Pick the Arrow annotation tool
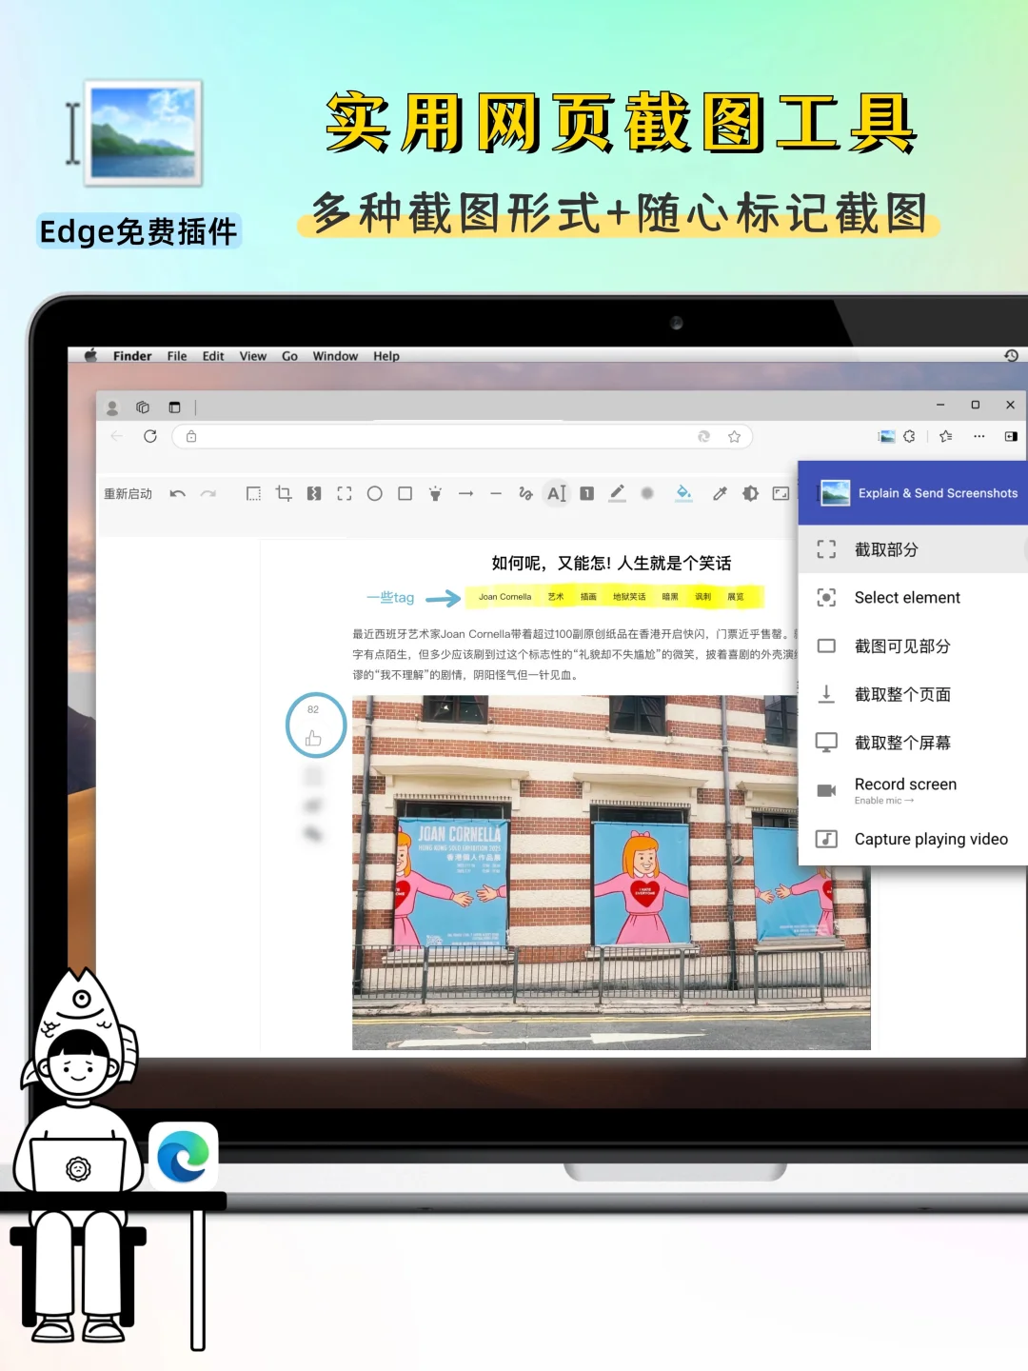The height and width of the screenshot is (1371, 1028). click(466, 494)
